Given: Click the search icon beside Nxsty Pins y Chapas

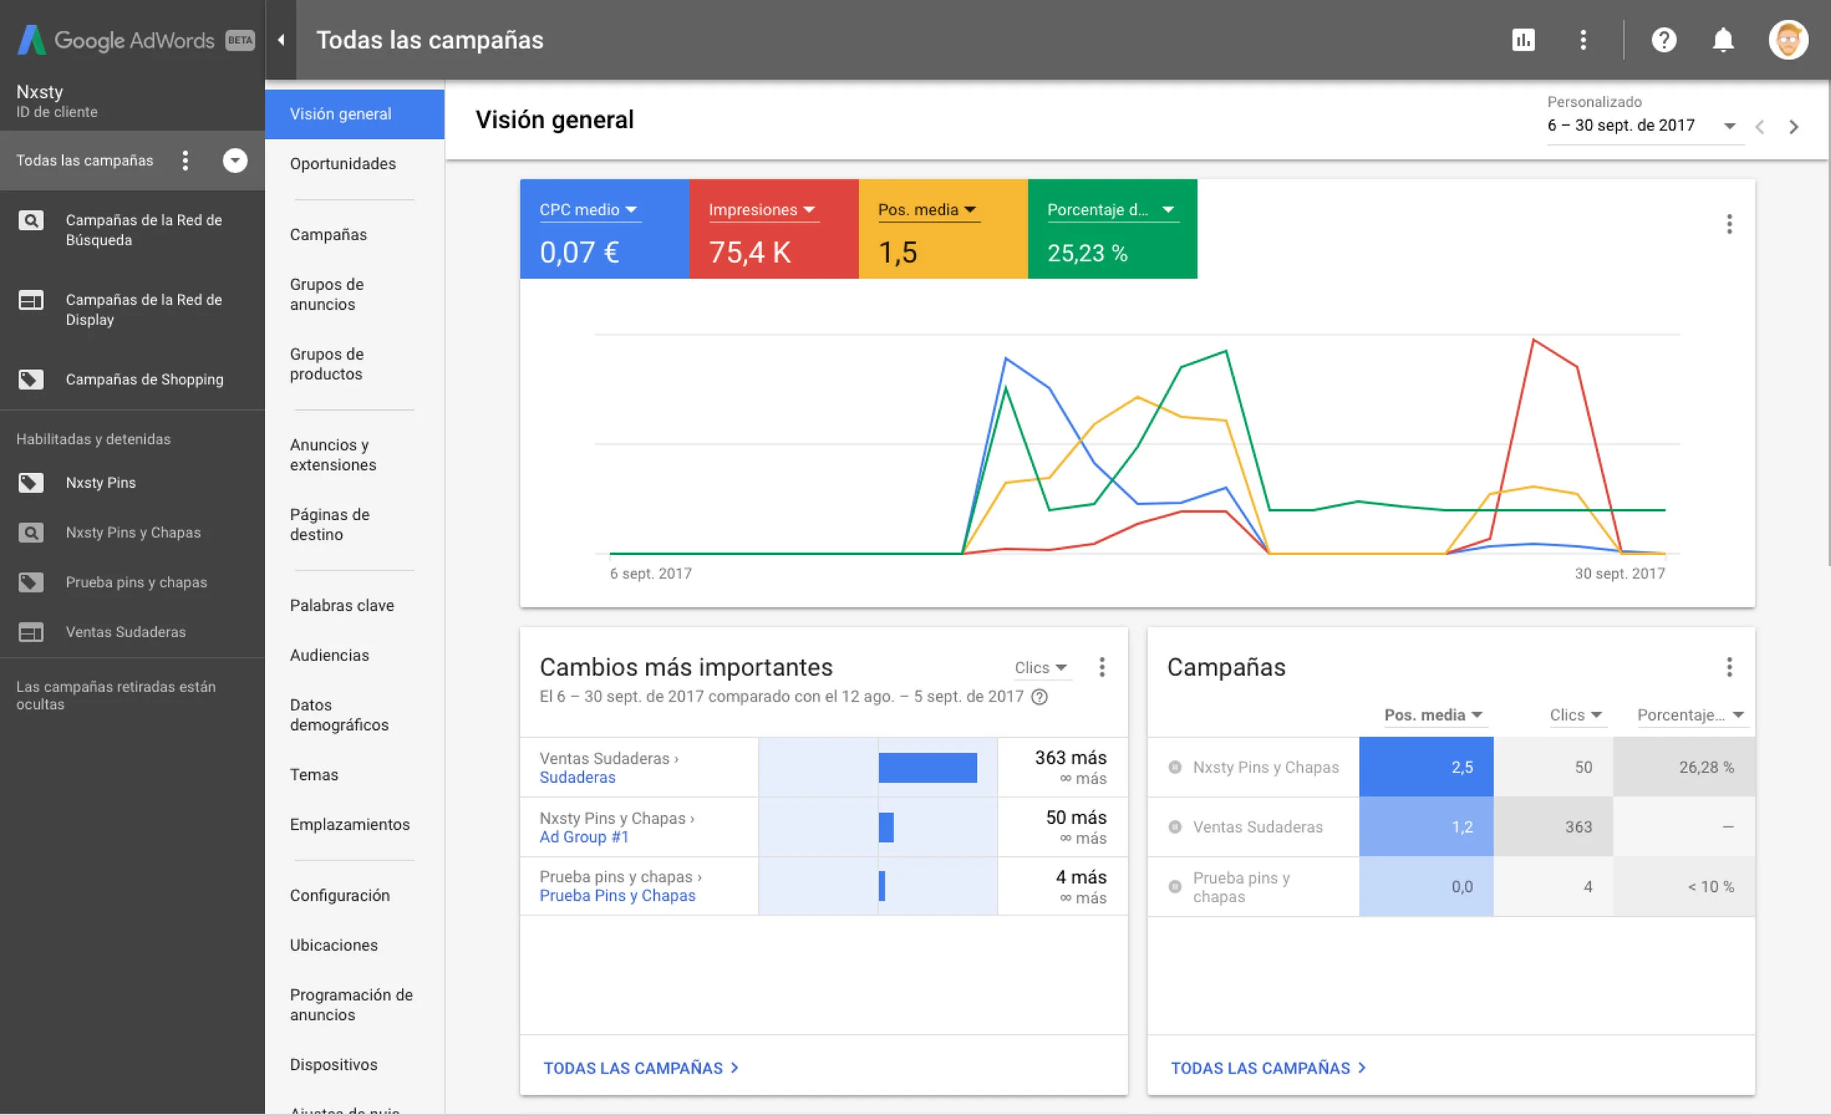Looking at the screenshot, I should pos(31,533).
